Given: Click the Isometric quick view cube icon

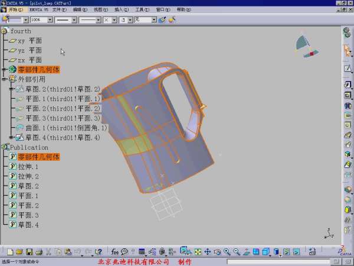Looking at the screenshot, I should [266, 252].
